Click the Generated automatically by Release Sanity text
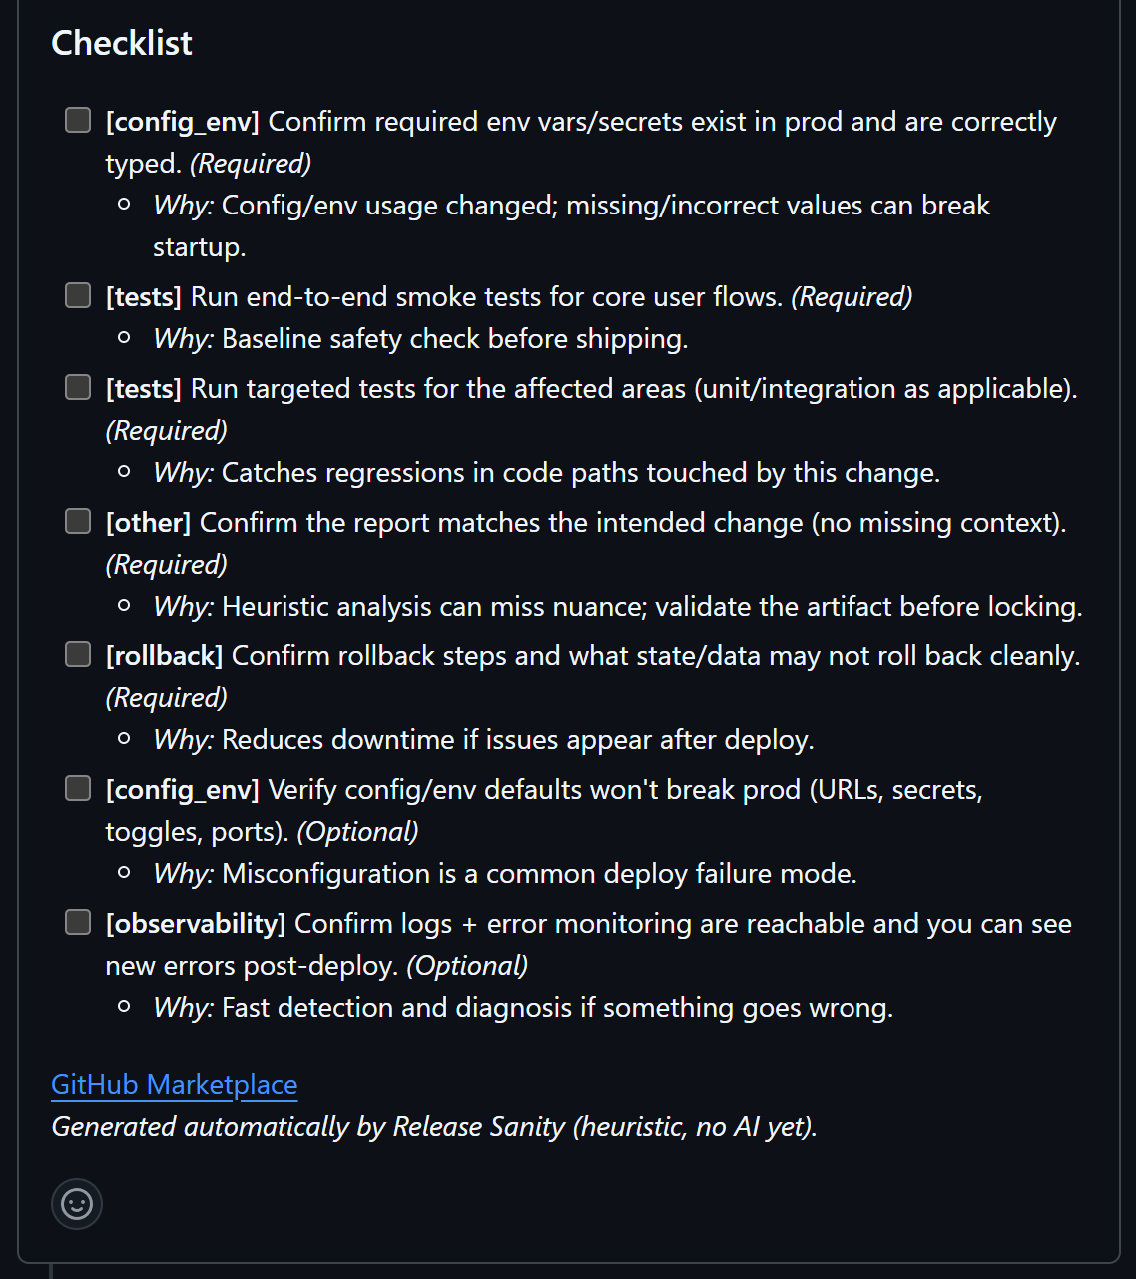This screenshot has height=1279, width=1136. tap(435, 1126)
